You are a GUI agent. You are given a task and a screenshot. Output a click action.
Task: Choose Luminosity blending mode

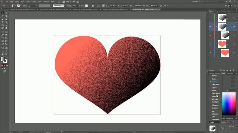(215, 119)
